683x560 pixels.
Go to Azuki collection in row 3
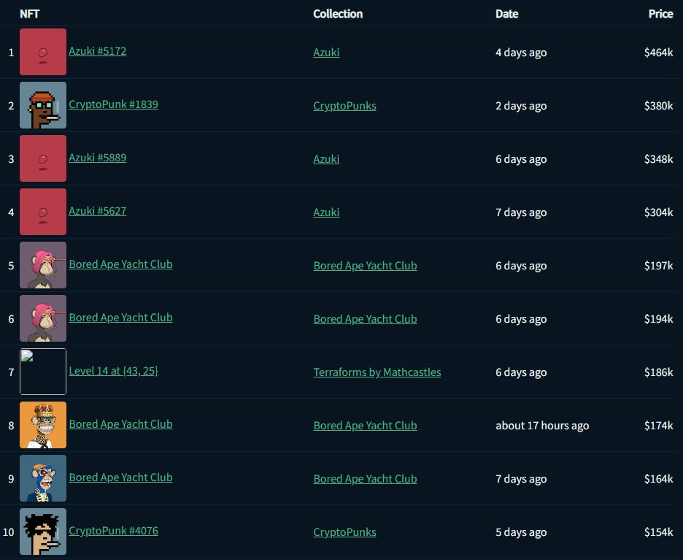point(326,158)
